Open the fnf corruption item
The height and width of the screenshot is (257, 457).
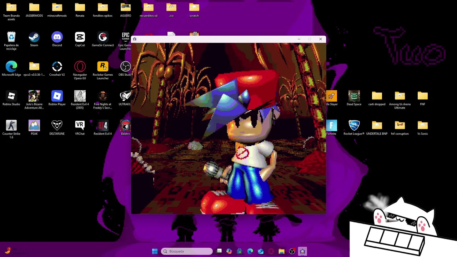400,128
